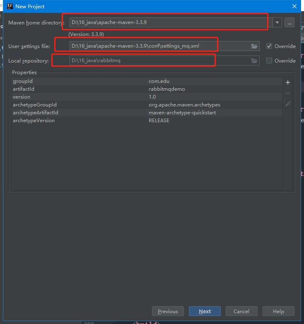Click the com.edu value cell
This screenshot has width=304, height=324.
pos(159,81)
